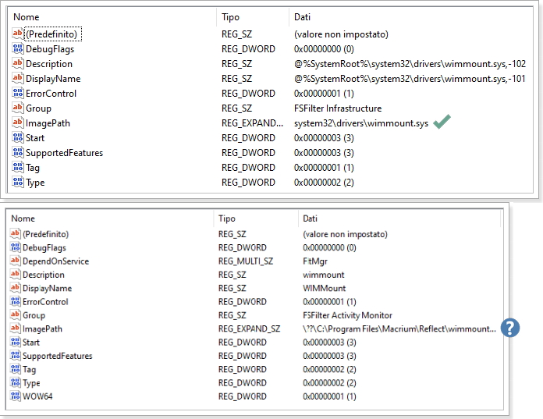Viewport: 543px width, 419px height.
Task: Click the icon of Description ending wimmount.sys,-102
Action: point(18,63)
